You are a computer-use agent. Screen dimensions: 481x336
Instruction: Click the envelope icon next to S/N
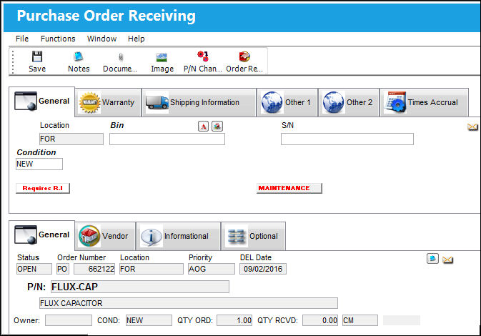(x=472, y=127)
